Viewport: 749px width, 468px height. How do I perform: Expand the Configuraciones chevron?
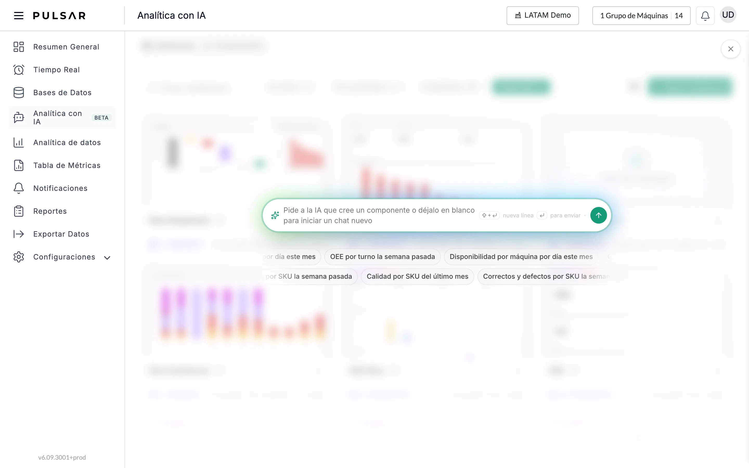pos(107,257)
